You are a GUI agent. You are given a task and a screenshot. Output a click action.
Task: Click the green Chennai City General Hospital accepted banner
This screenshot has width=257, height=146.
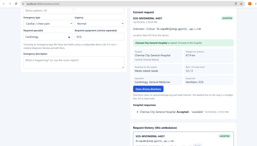183,43
